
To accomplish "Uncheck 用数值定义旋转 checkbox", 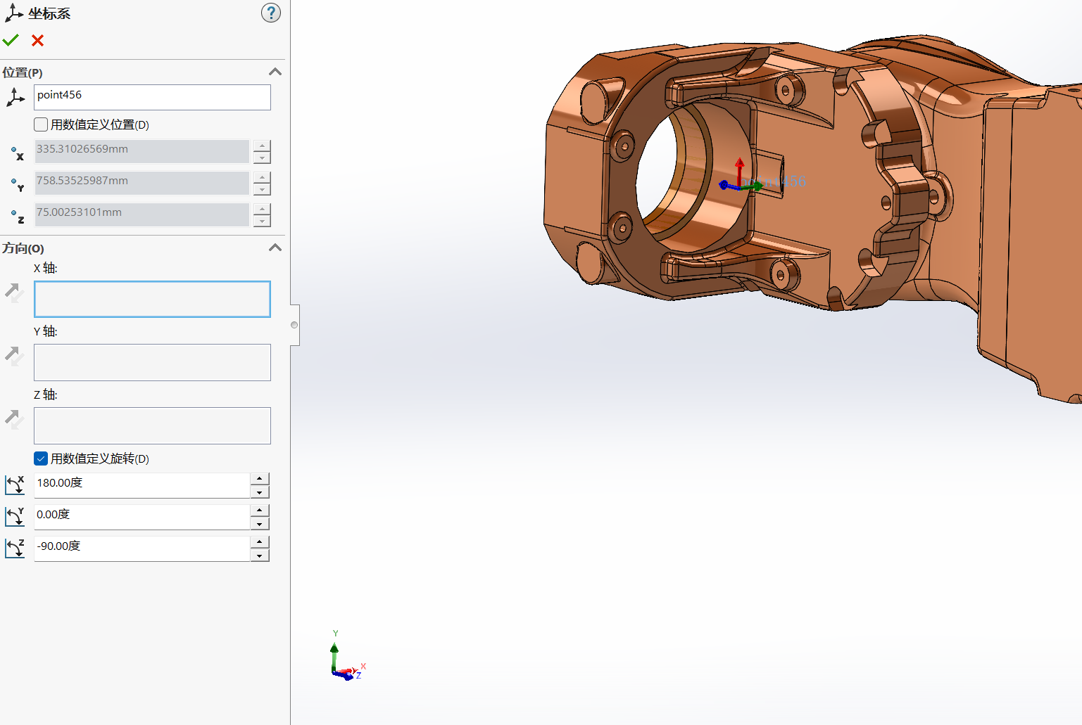I will pyautogui.click(x=41, y=458).
